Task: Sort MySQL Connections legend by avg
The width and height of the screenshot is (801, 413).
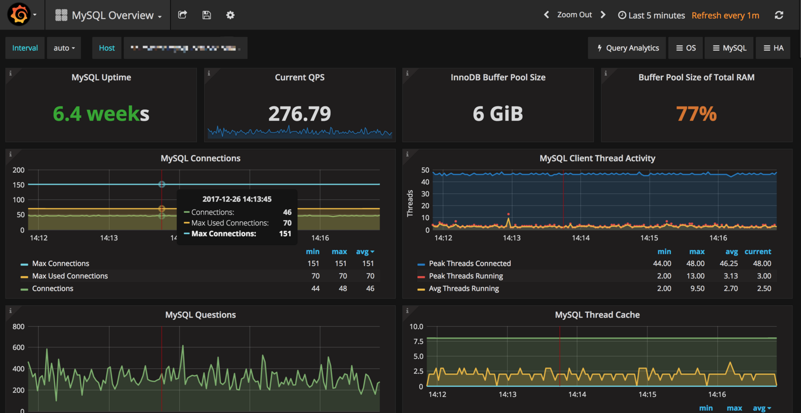Action: pyautogui.click(x=365, y=252)
